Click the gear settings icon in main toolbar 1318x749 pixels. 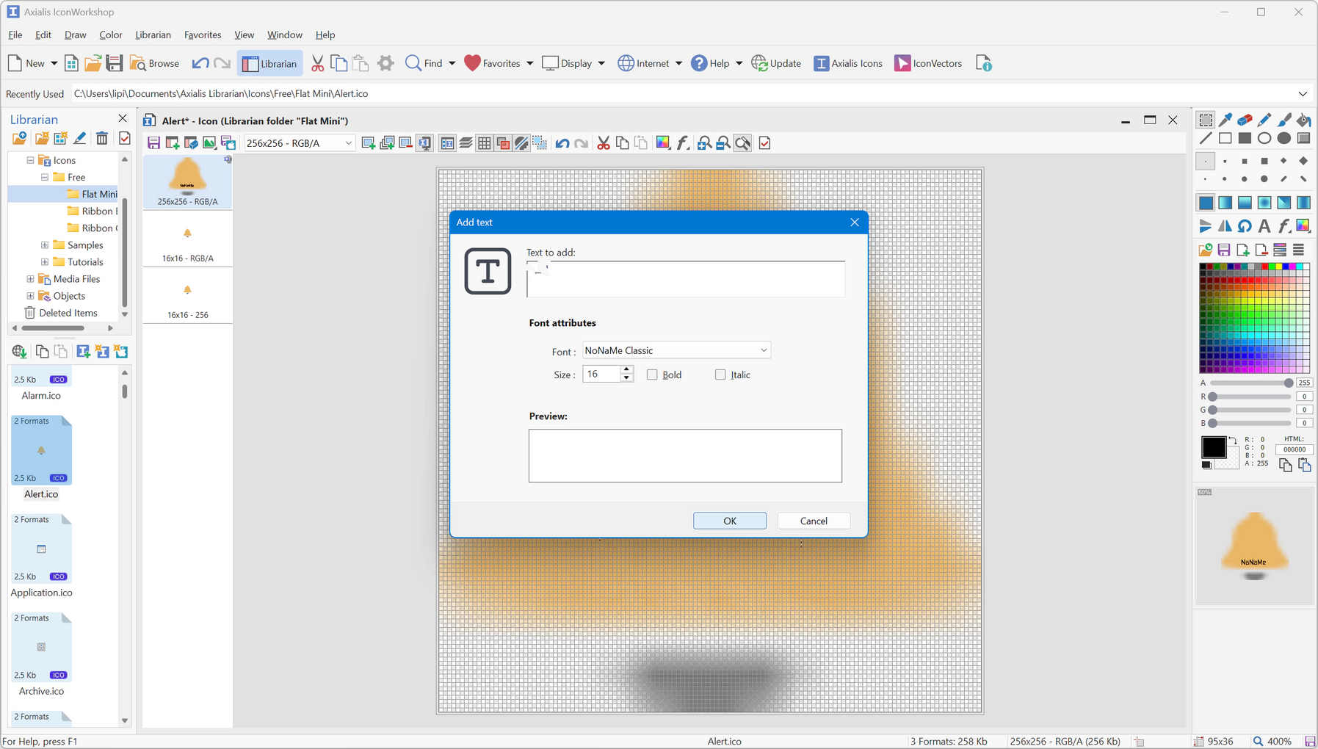coord(385,63)
